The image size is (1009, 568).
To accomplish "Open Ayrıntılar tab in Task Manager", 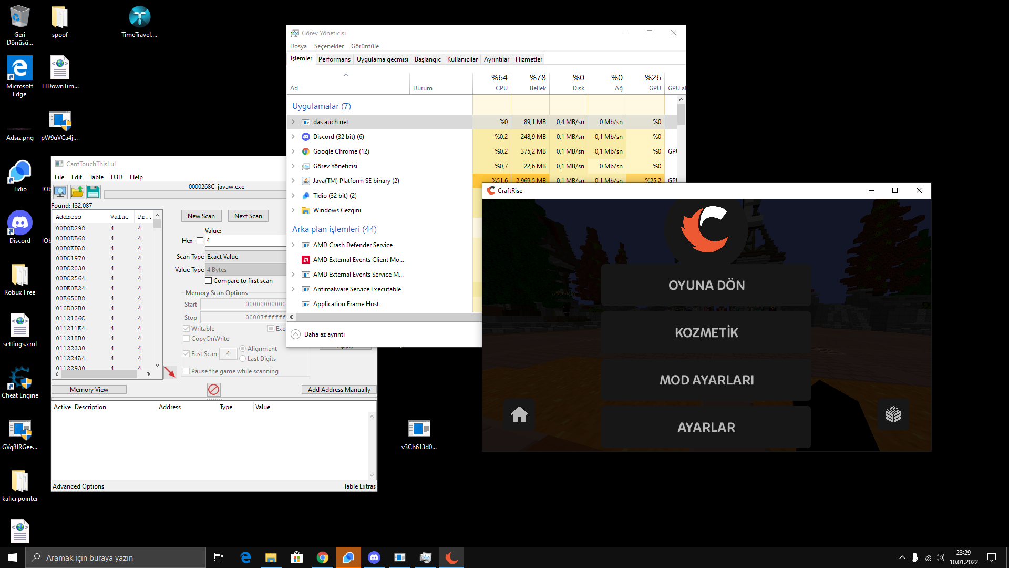I will click(x=496, y=59).
